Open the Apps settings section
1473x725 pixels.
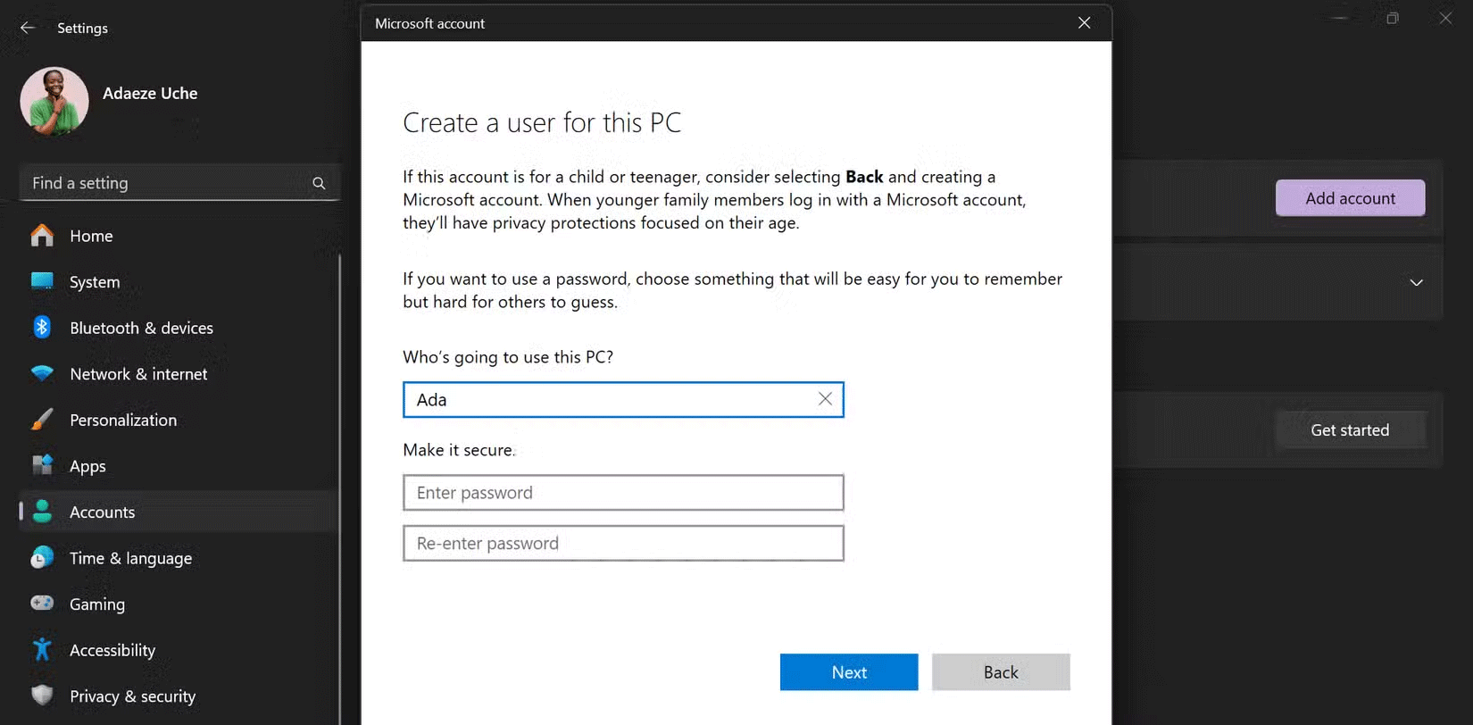87,466
